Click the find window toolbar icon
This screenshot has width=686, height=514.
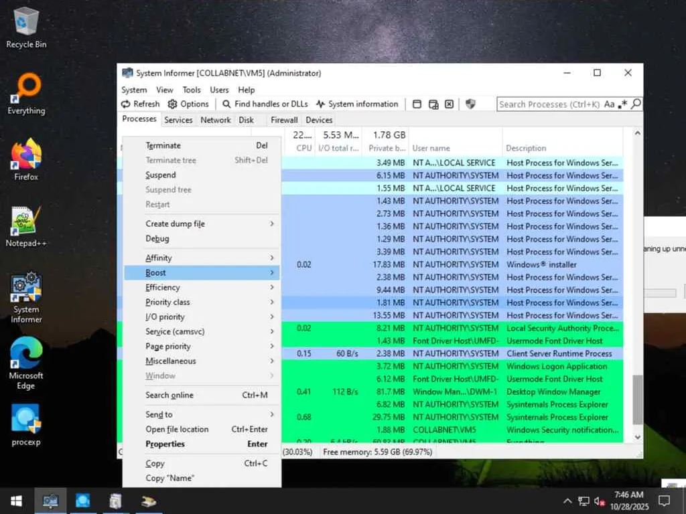pos(433,104)
